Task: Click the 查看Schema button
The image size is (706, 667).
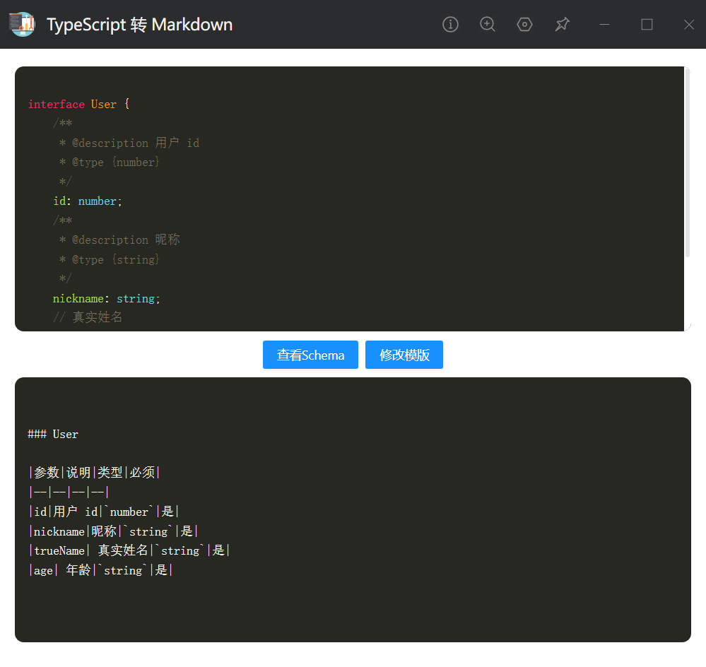Action: pos(311,355)
